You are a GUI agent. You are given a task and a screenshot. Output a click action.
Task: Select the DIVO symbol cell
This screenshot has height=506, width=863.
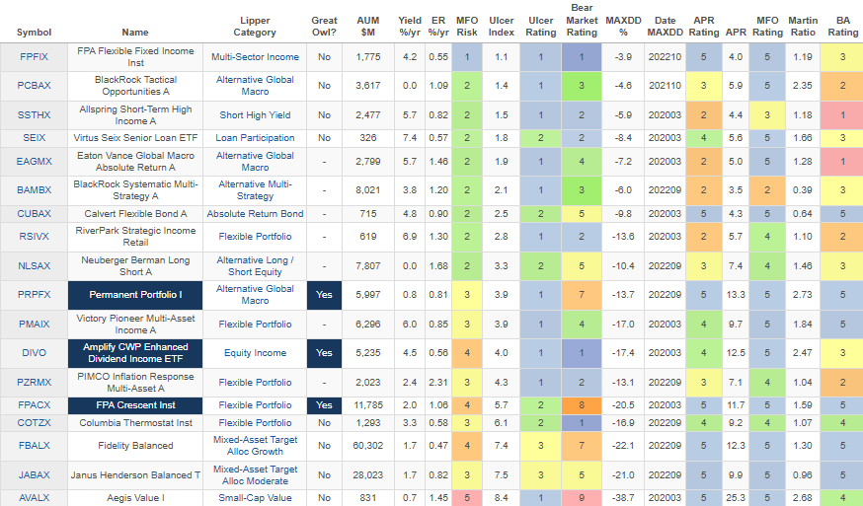click(x=35, y=352)
